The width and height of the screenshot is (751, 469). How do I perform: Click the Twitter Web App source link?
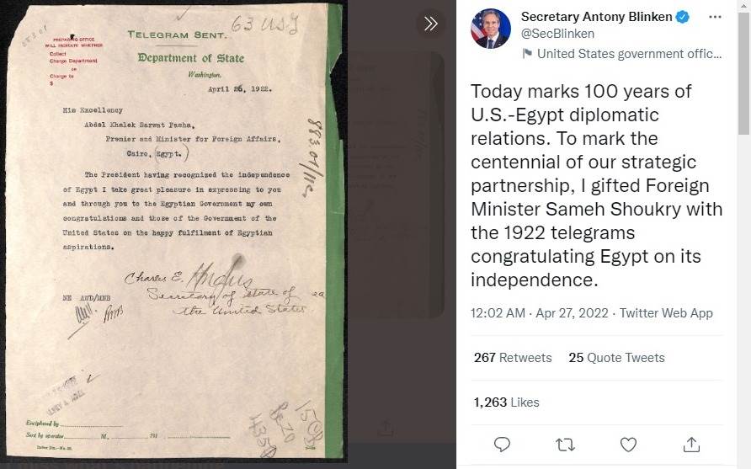click(666, 313)
